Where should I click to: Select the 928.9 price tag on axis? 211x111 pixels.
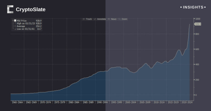tap(198, 24)
